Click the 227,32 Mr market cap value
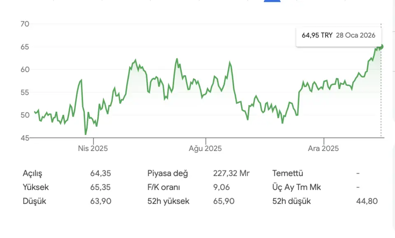395x238 pixels. click(x=231, y=174)
